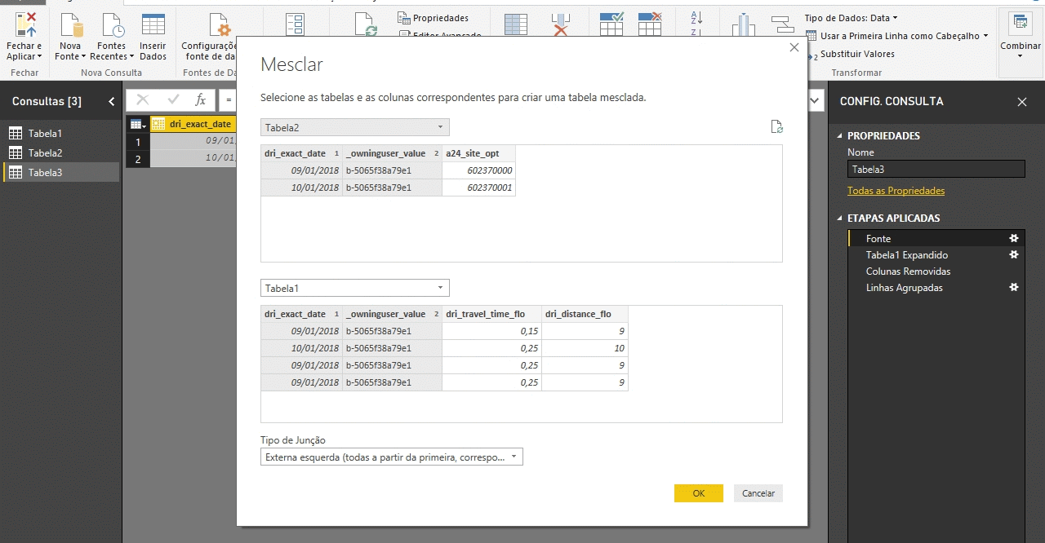Screen dimensions: 1045x543
Task: Click the split column icon
Action: coord(742,25)
